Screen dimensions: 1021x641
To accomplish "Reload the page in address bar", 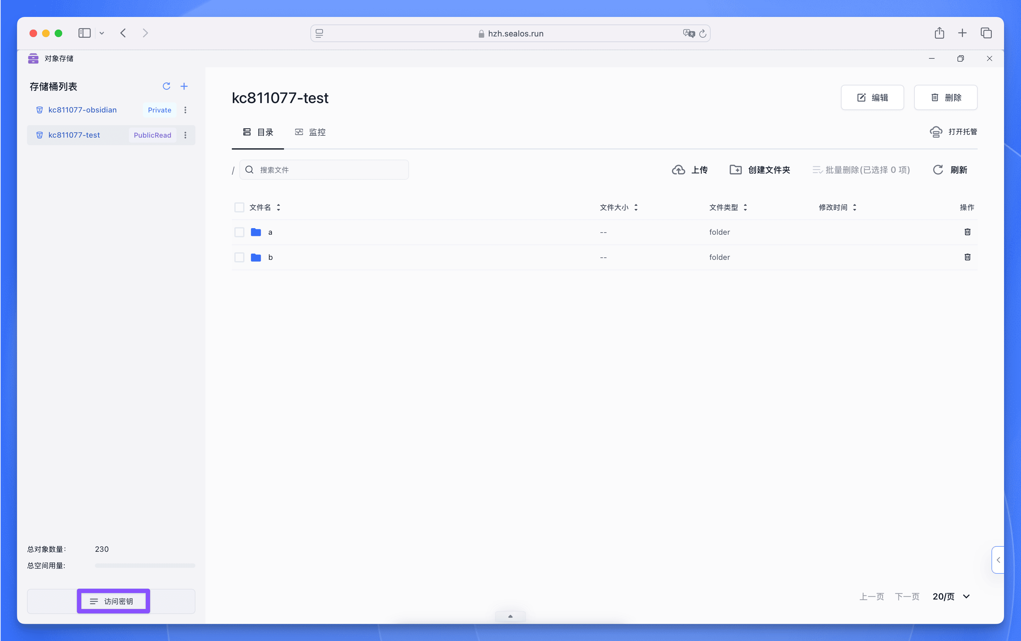I will click(703, 34).
